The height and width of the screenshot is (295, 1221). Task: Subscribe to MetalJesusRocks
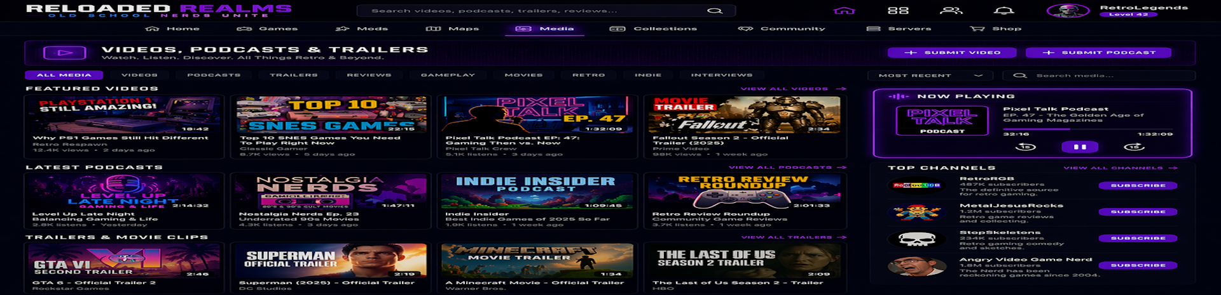[1138, 212]
